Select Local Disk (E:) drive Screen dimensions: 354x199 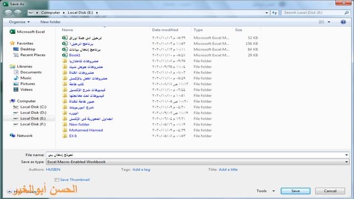pyautogui.click(x=33, y=118)
